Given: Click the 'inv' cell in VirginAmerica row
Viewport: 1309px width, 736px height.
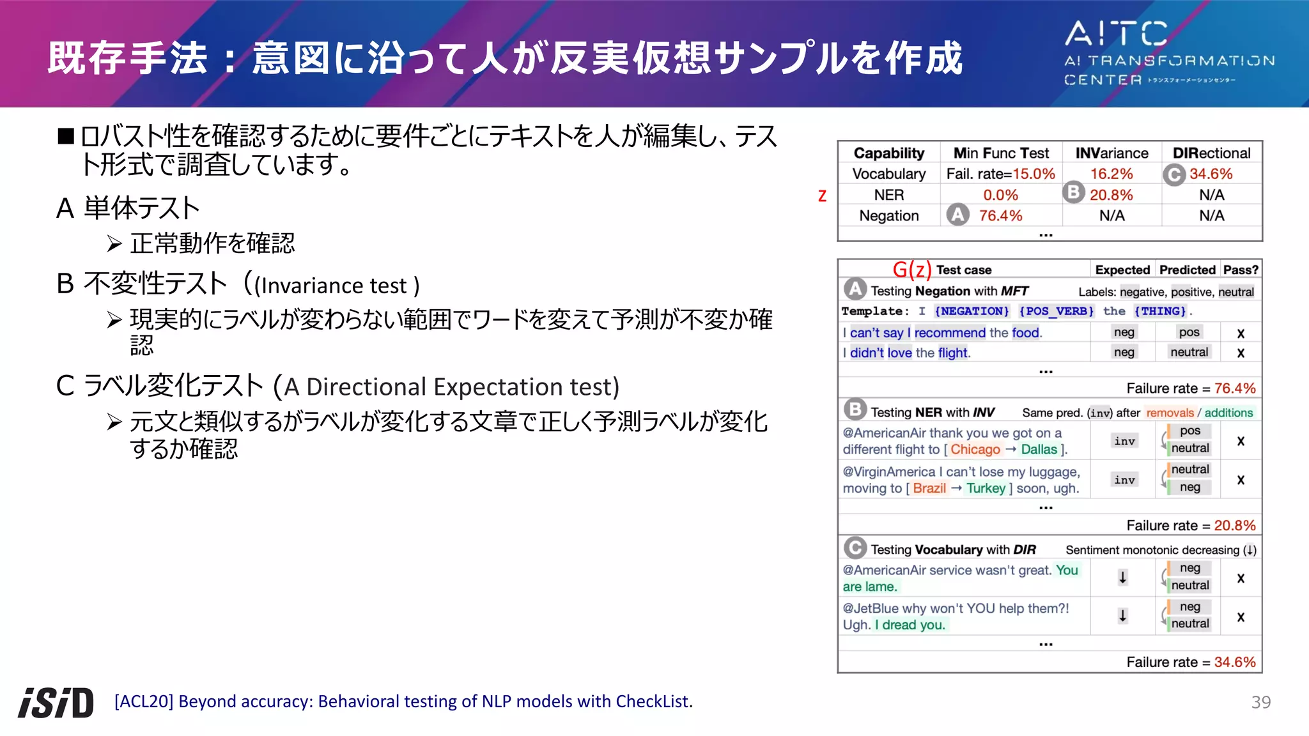Looking at the screenshot, I should tap(1125, 480).
